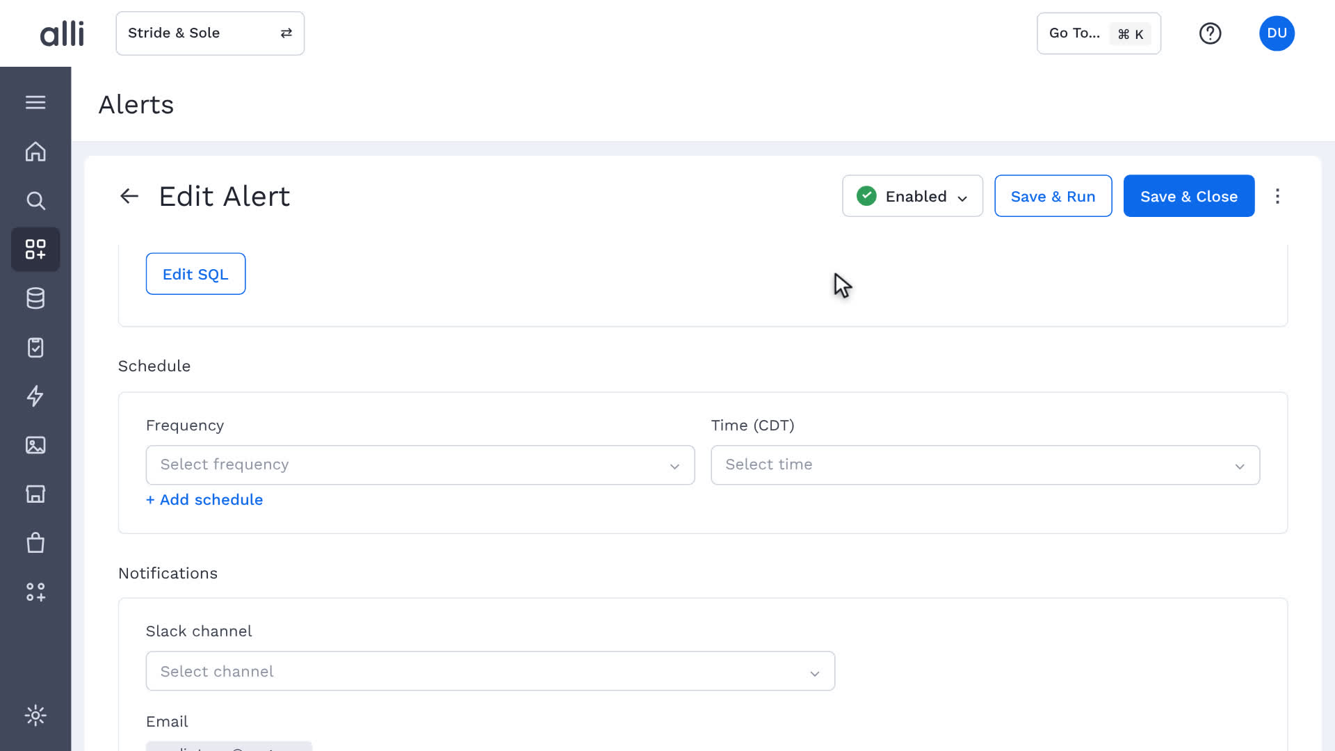Select the apps grid-plus sidebar icon
This screenshot has height=751, width=1335.
[x=35, y=249]
